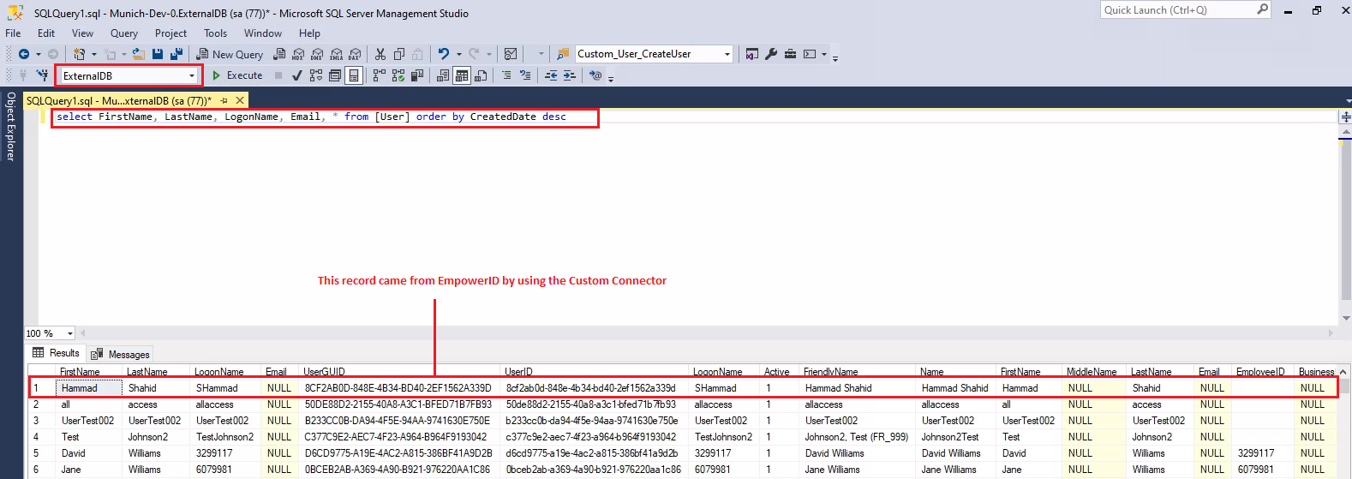Execute the query

coord(237,75)
